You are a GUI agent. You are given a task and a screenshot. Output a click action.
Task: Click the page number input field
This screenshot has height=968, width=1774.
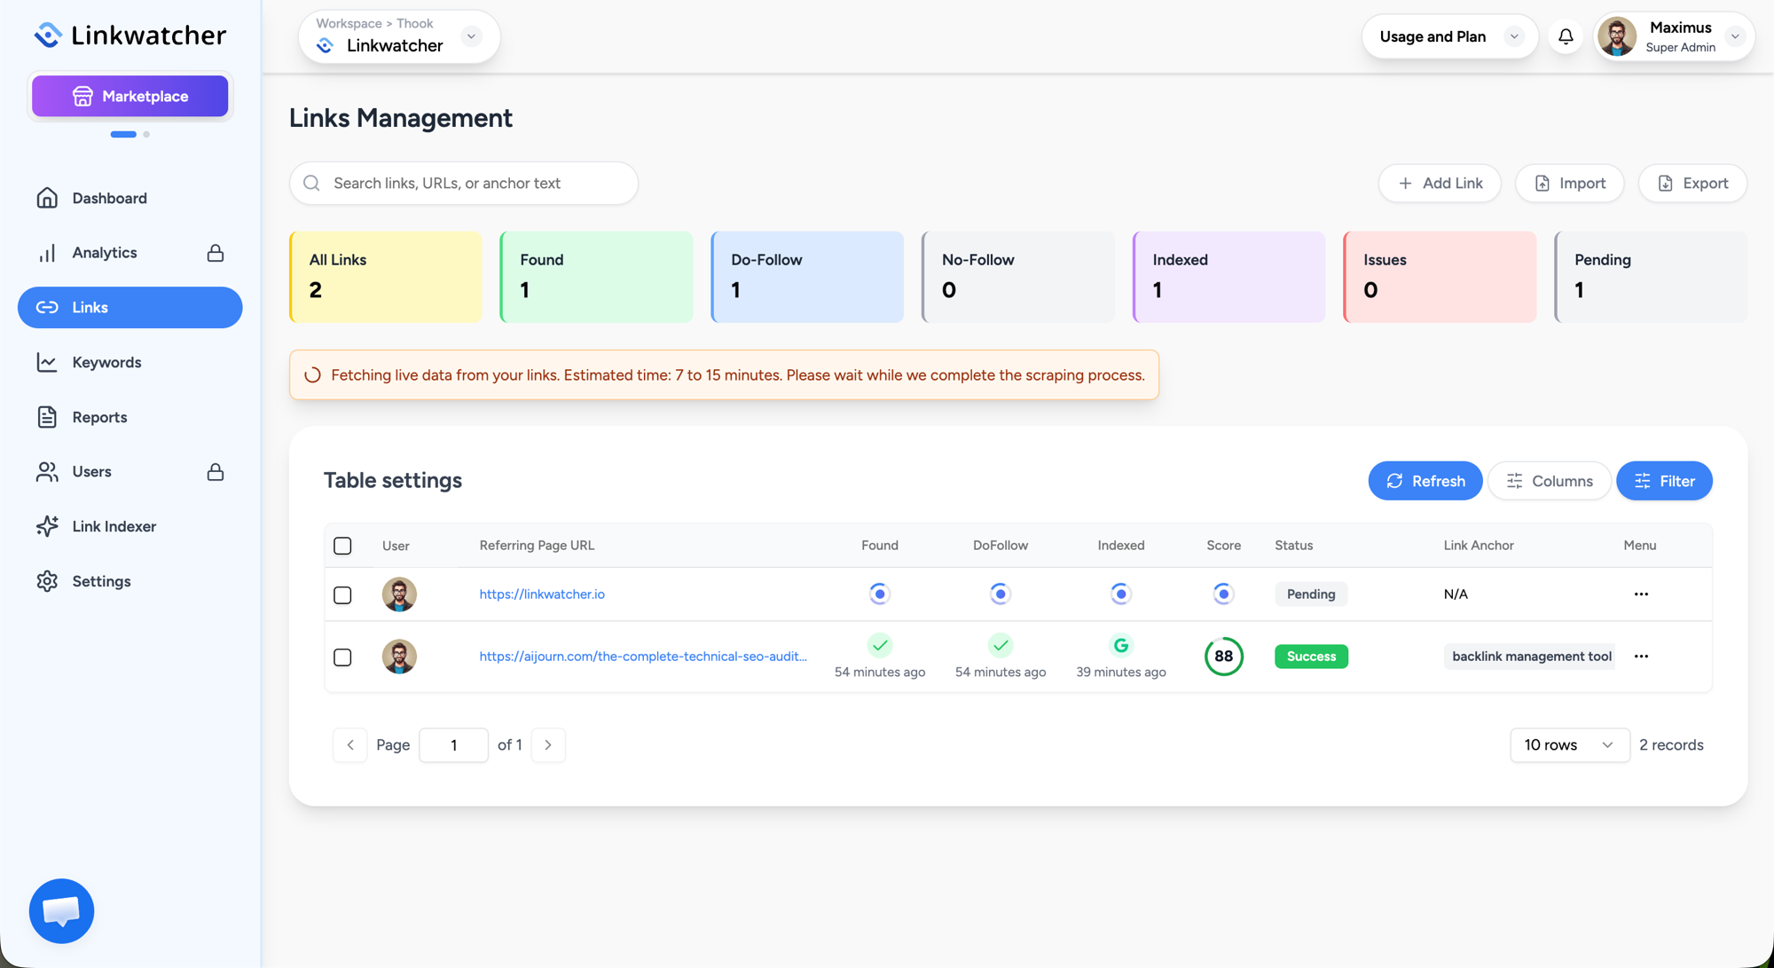(453, 745)
